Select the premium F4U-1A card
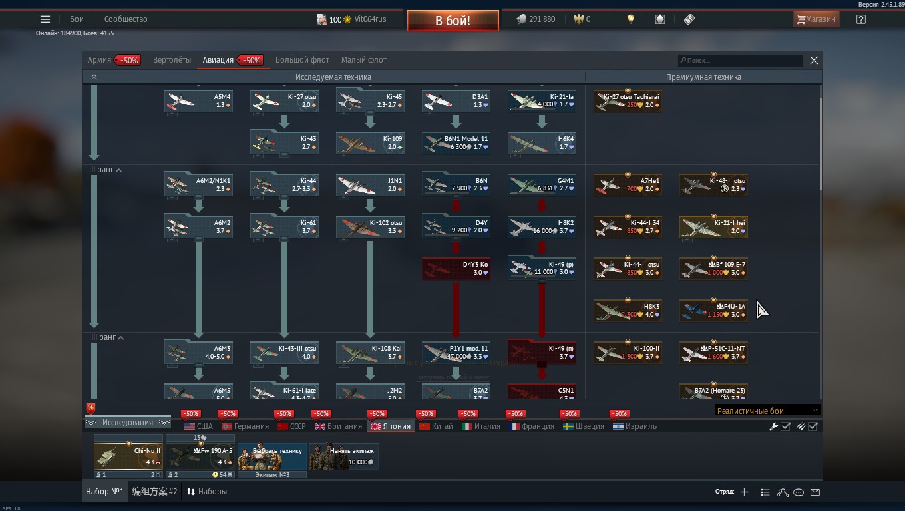 (x=713, y=311)
